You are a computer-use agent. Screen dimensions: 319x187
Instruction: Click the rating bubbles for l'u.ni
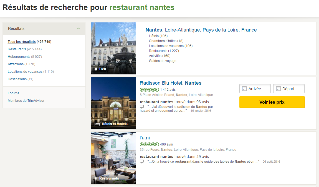[x=149, y=144]
